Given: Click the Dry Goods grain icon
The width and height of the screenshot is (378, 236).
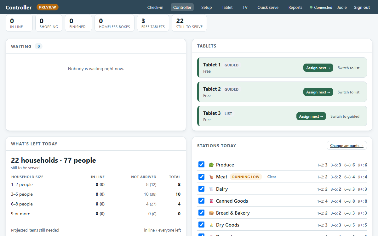Looking at the screenshot, I should (211, 225).
